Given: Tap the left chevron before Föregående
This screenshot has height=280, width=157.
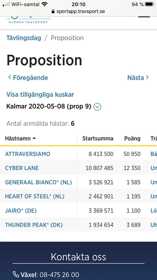Looking at the screenshot, I should tap(9, 77).
